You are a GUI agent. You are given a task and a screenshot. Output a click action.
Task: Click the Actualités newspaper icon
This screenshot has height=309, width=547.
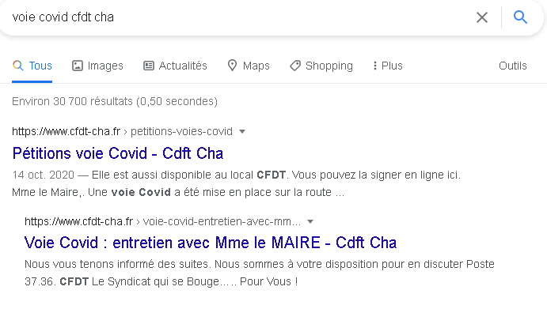tap(149, 66)
